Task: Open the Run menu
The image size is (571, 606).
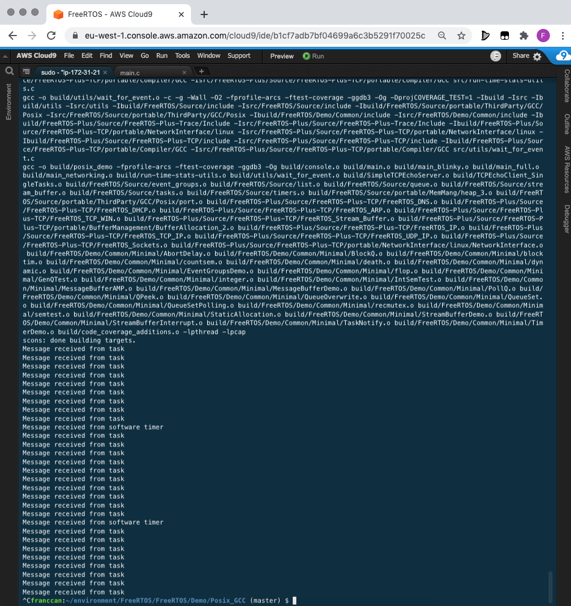Action: pos(162,55)
